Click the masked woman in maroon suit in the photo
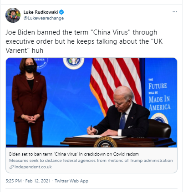The height and width of the screenshot is (192, 183). coord(29,102)
